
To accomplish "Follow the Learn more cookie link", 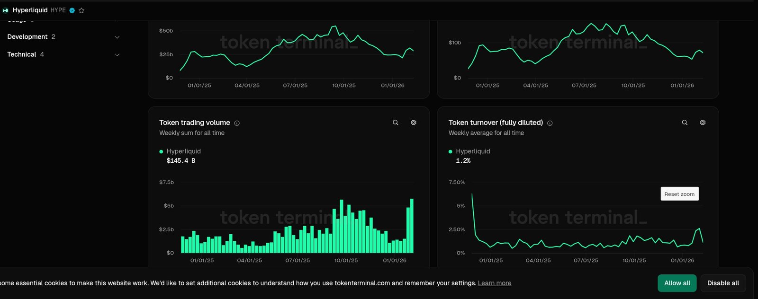I will point(495,283).
